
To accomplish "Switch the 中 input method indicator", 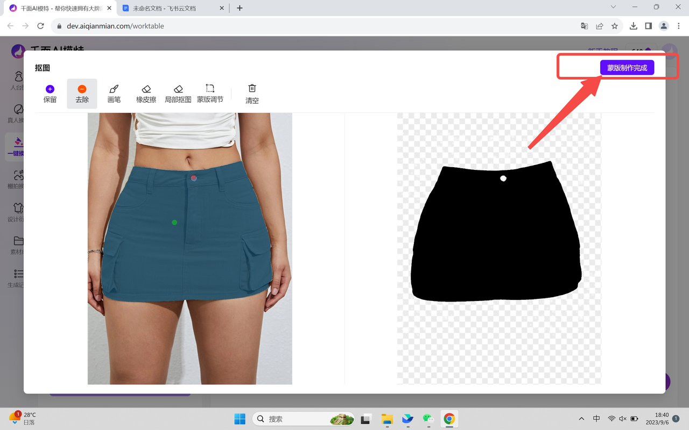I will tap(596, 419).
